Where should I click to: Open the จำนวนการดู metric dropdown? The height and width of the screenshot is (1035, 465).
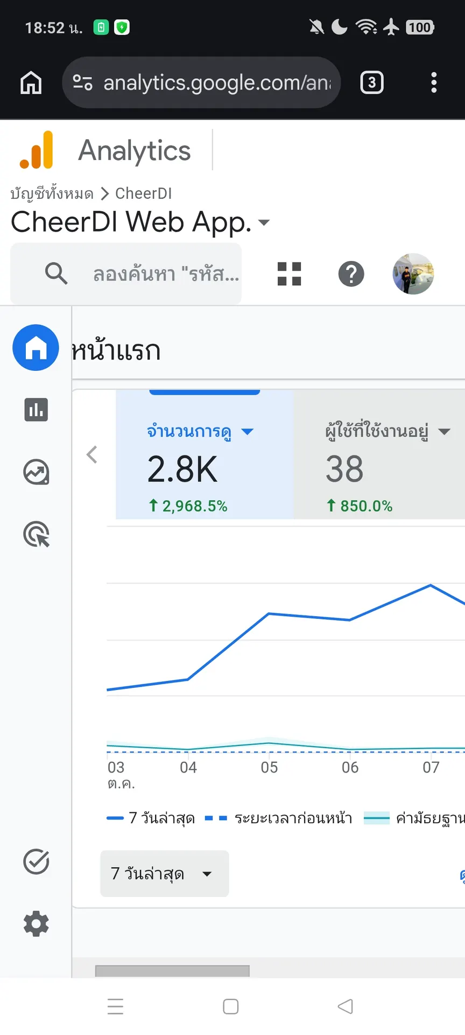coord(248,432)
